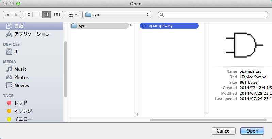The width and height of the screenshot is (272, 139).
Task: Click the disk icon beside d
Action: coord(9,52)
